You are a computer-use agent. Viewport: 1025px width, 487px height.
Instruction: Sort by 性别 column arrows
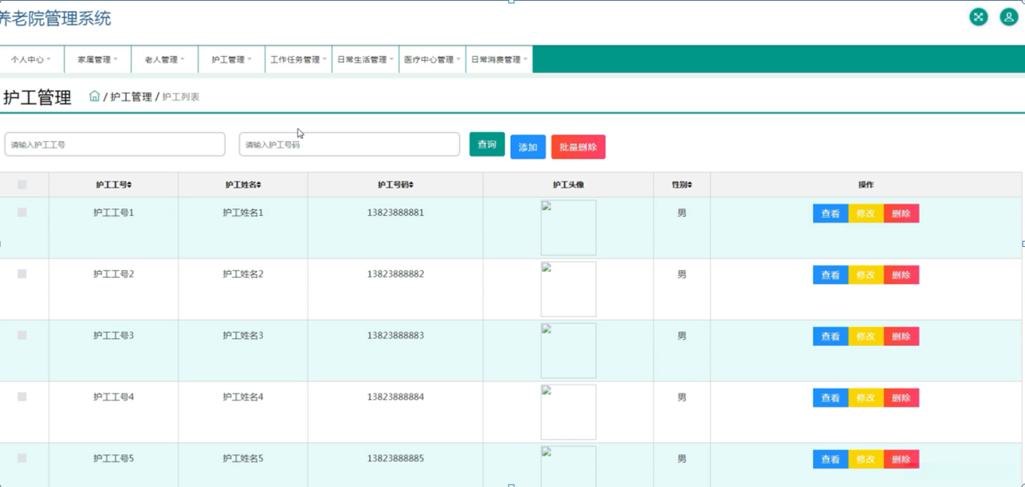click(x=690, y=185)
